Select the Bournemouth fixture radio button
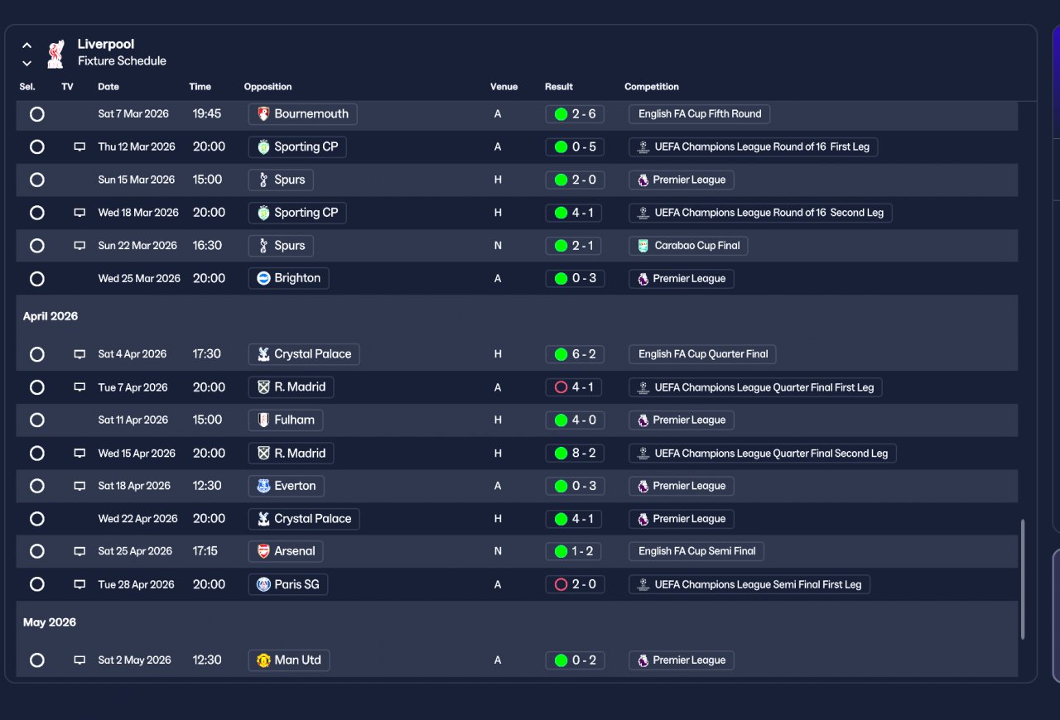The width and height of the screenshot is (1060, 720). [x=36, y=114]
